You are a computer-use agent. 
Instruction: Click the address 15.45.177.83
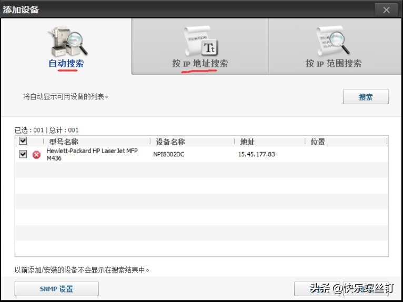(257, 154)
